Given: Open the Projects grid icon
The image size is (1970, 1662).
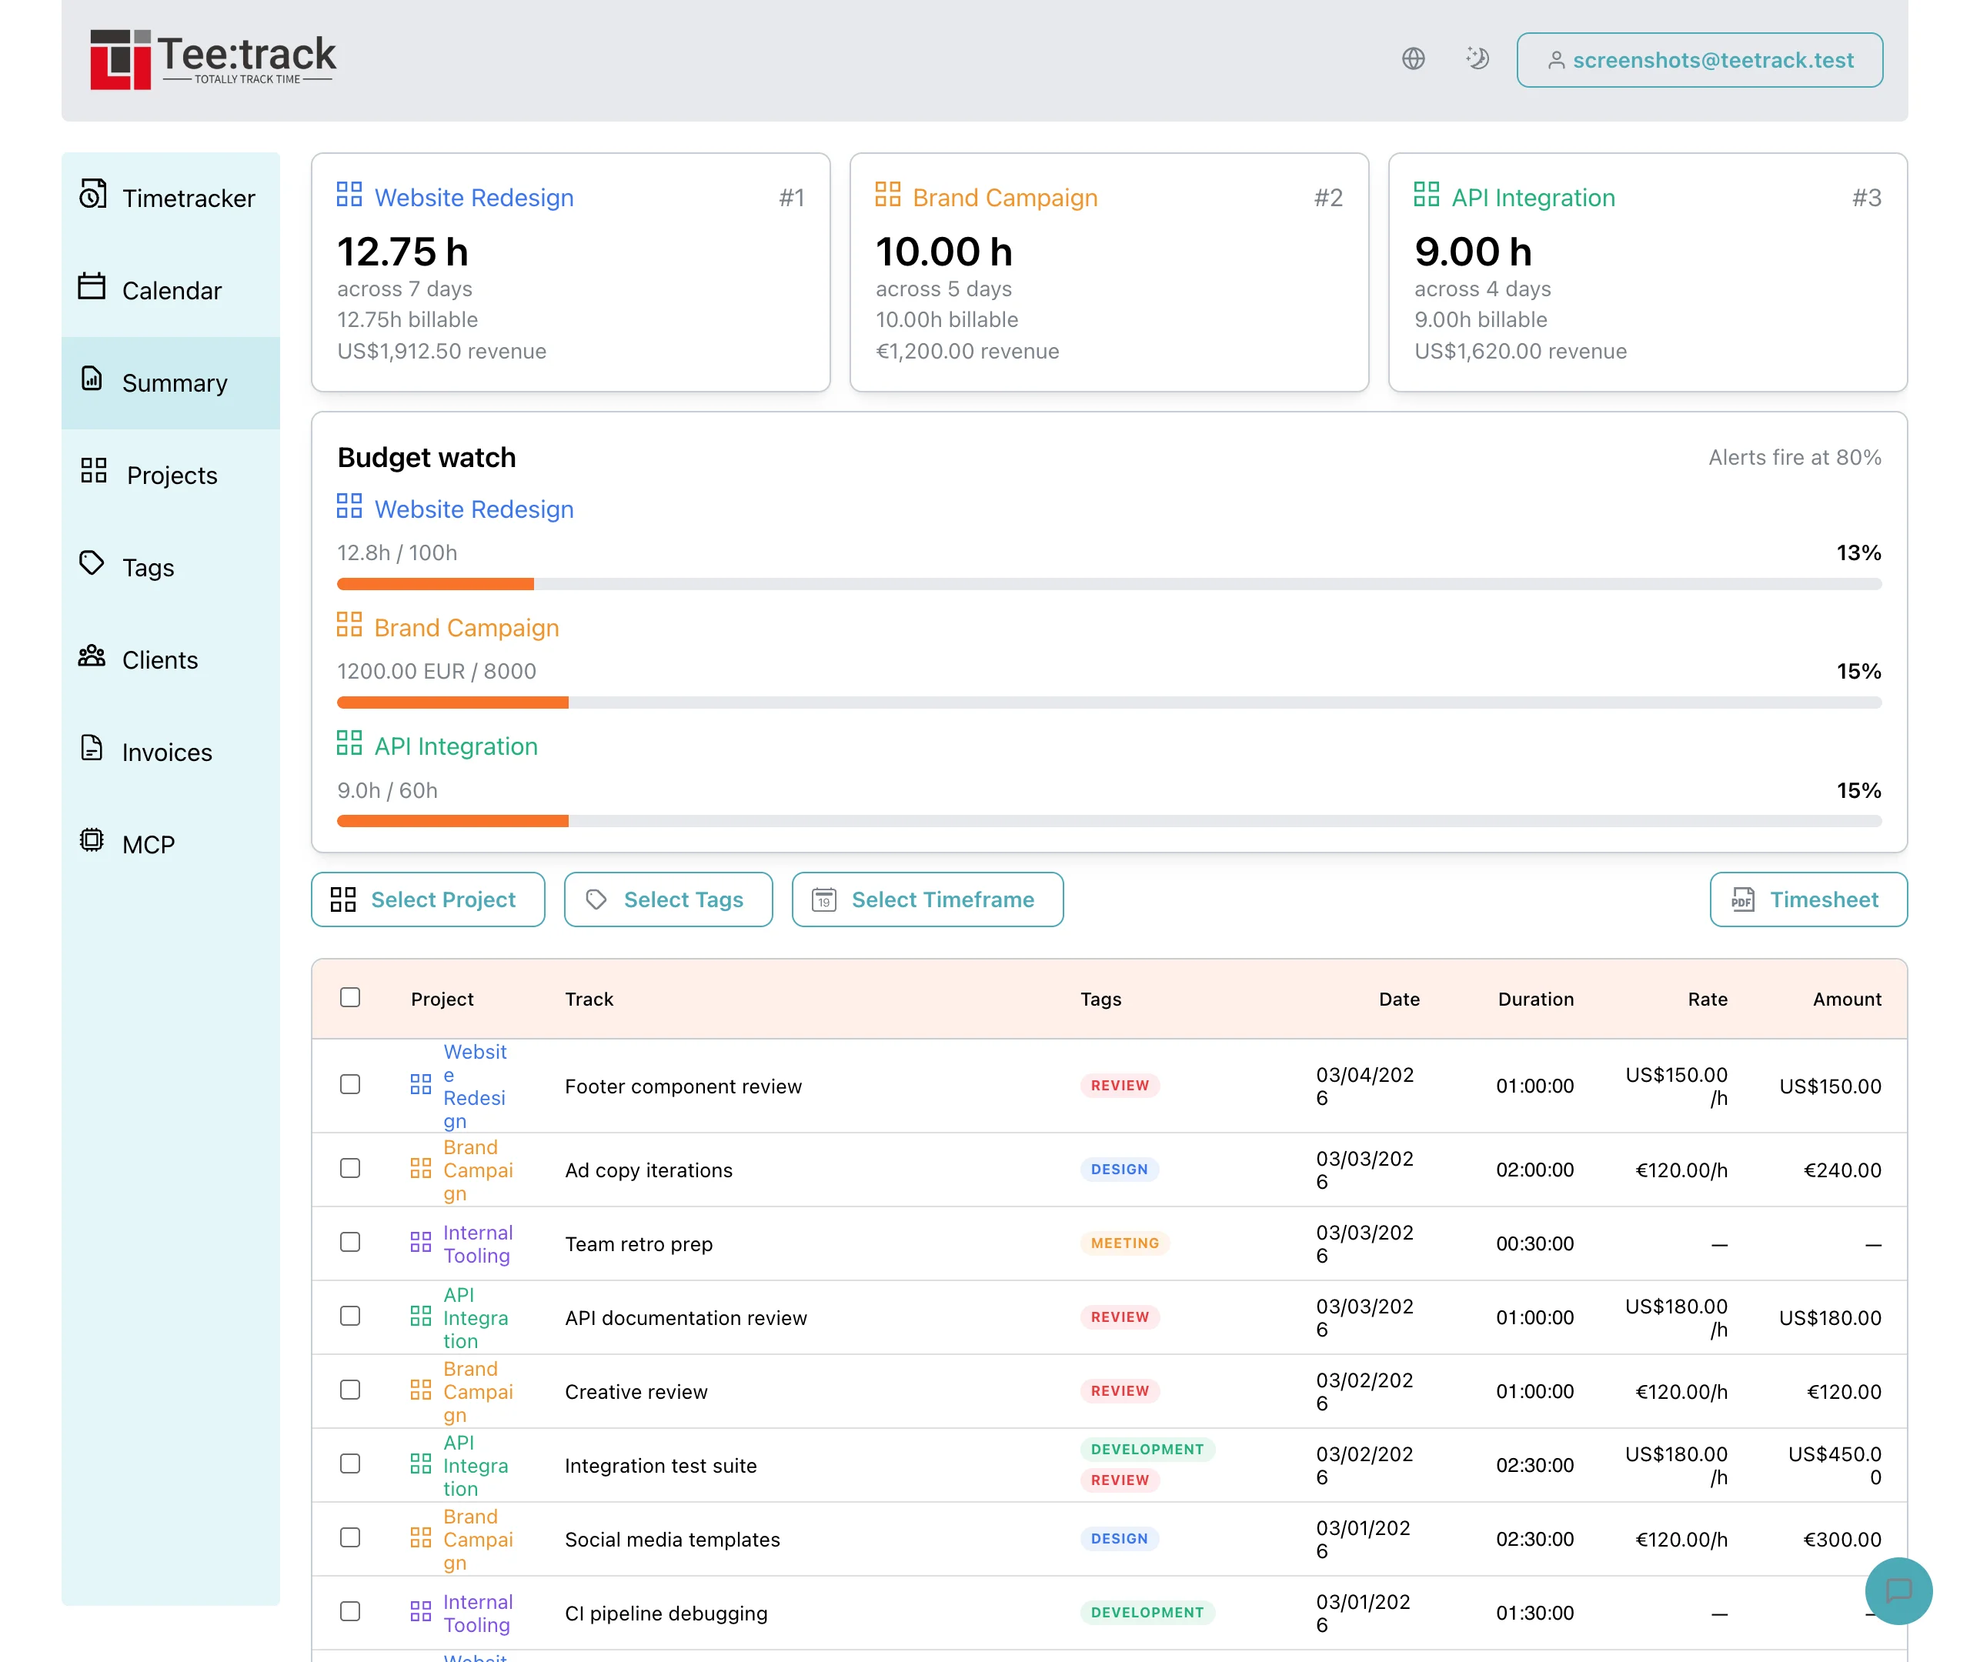Looking at the screenshot, I should (x=92, y=475).
